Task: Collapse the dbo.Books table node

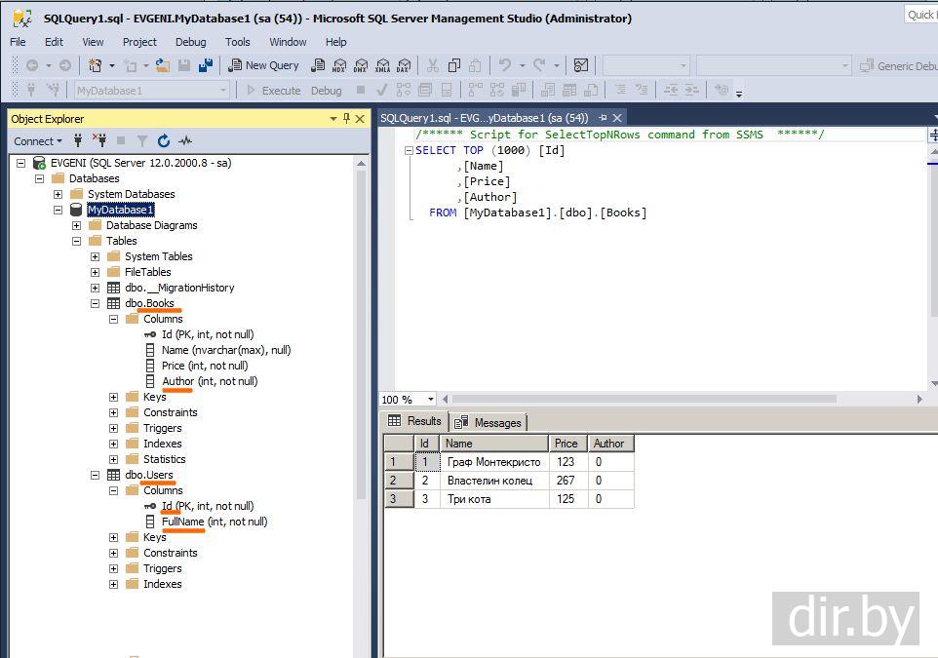Action: tap(95, 303)
